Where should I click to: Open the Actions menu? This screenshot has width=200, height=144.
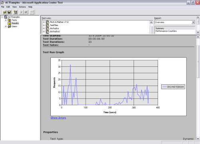pyautogui.click(x=22, y=7)
